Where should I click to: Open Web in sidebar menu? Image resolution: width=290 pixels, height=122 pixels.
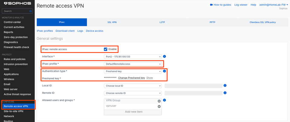(x=6, y=69)
